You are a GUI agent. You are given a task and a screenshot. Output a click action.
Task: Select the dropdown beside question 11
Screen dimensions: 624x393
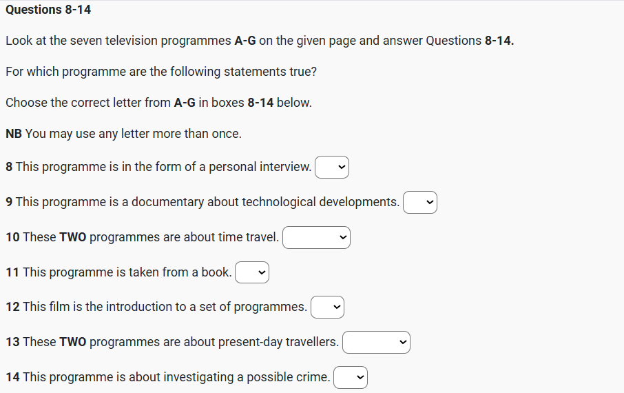(x=251, y=273)
